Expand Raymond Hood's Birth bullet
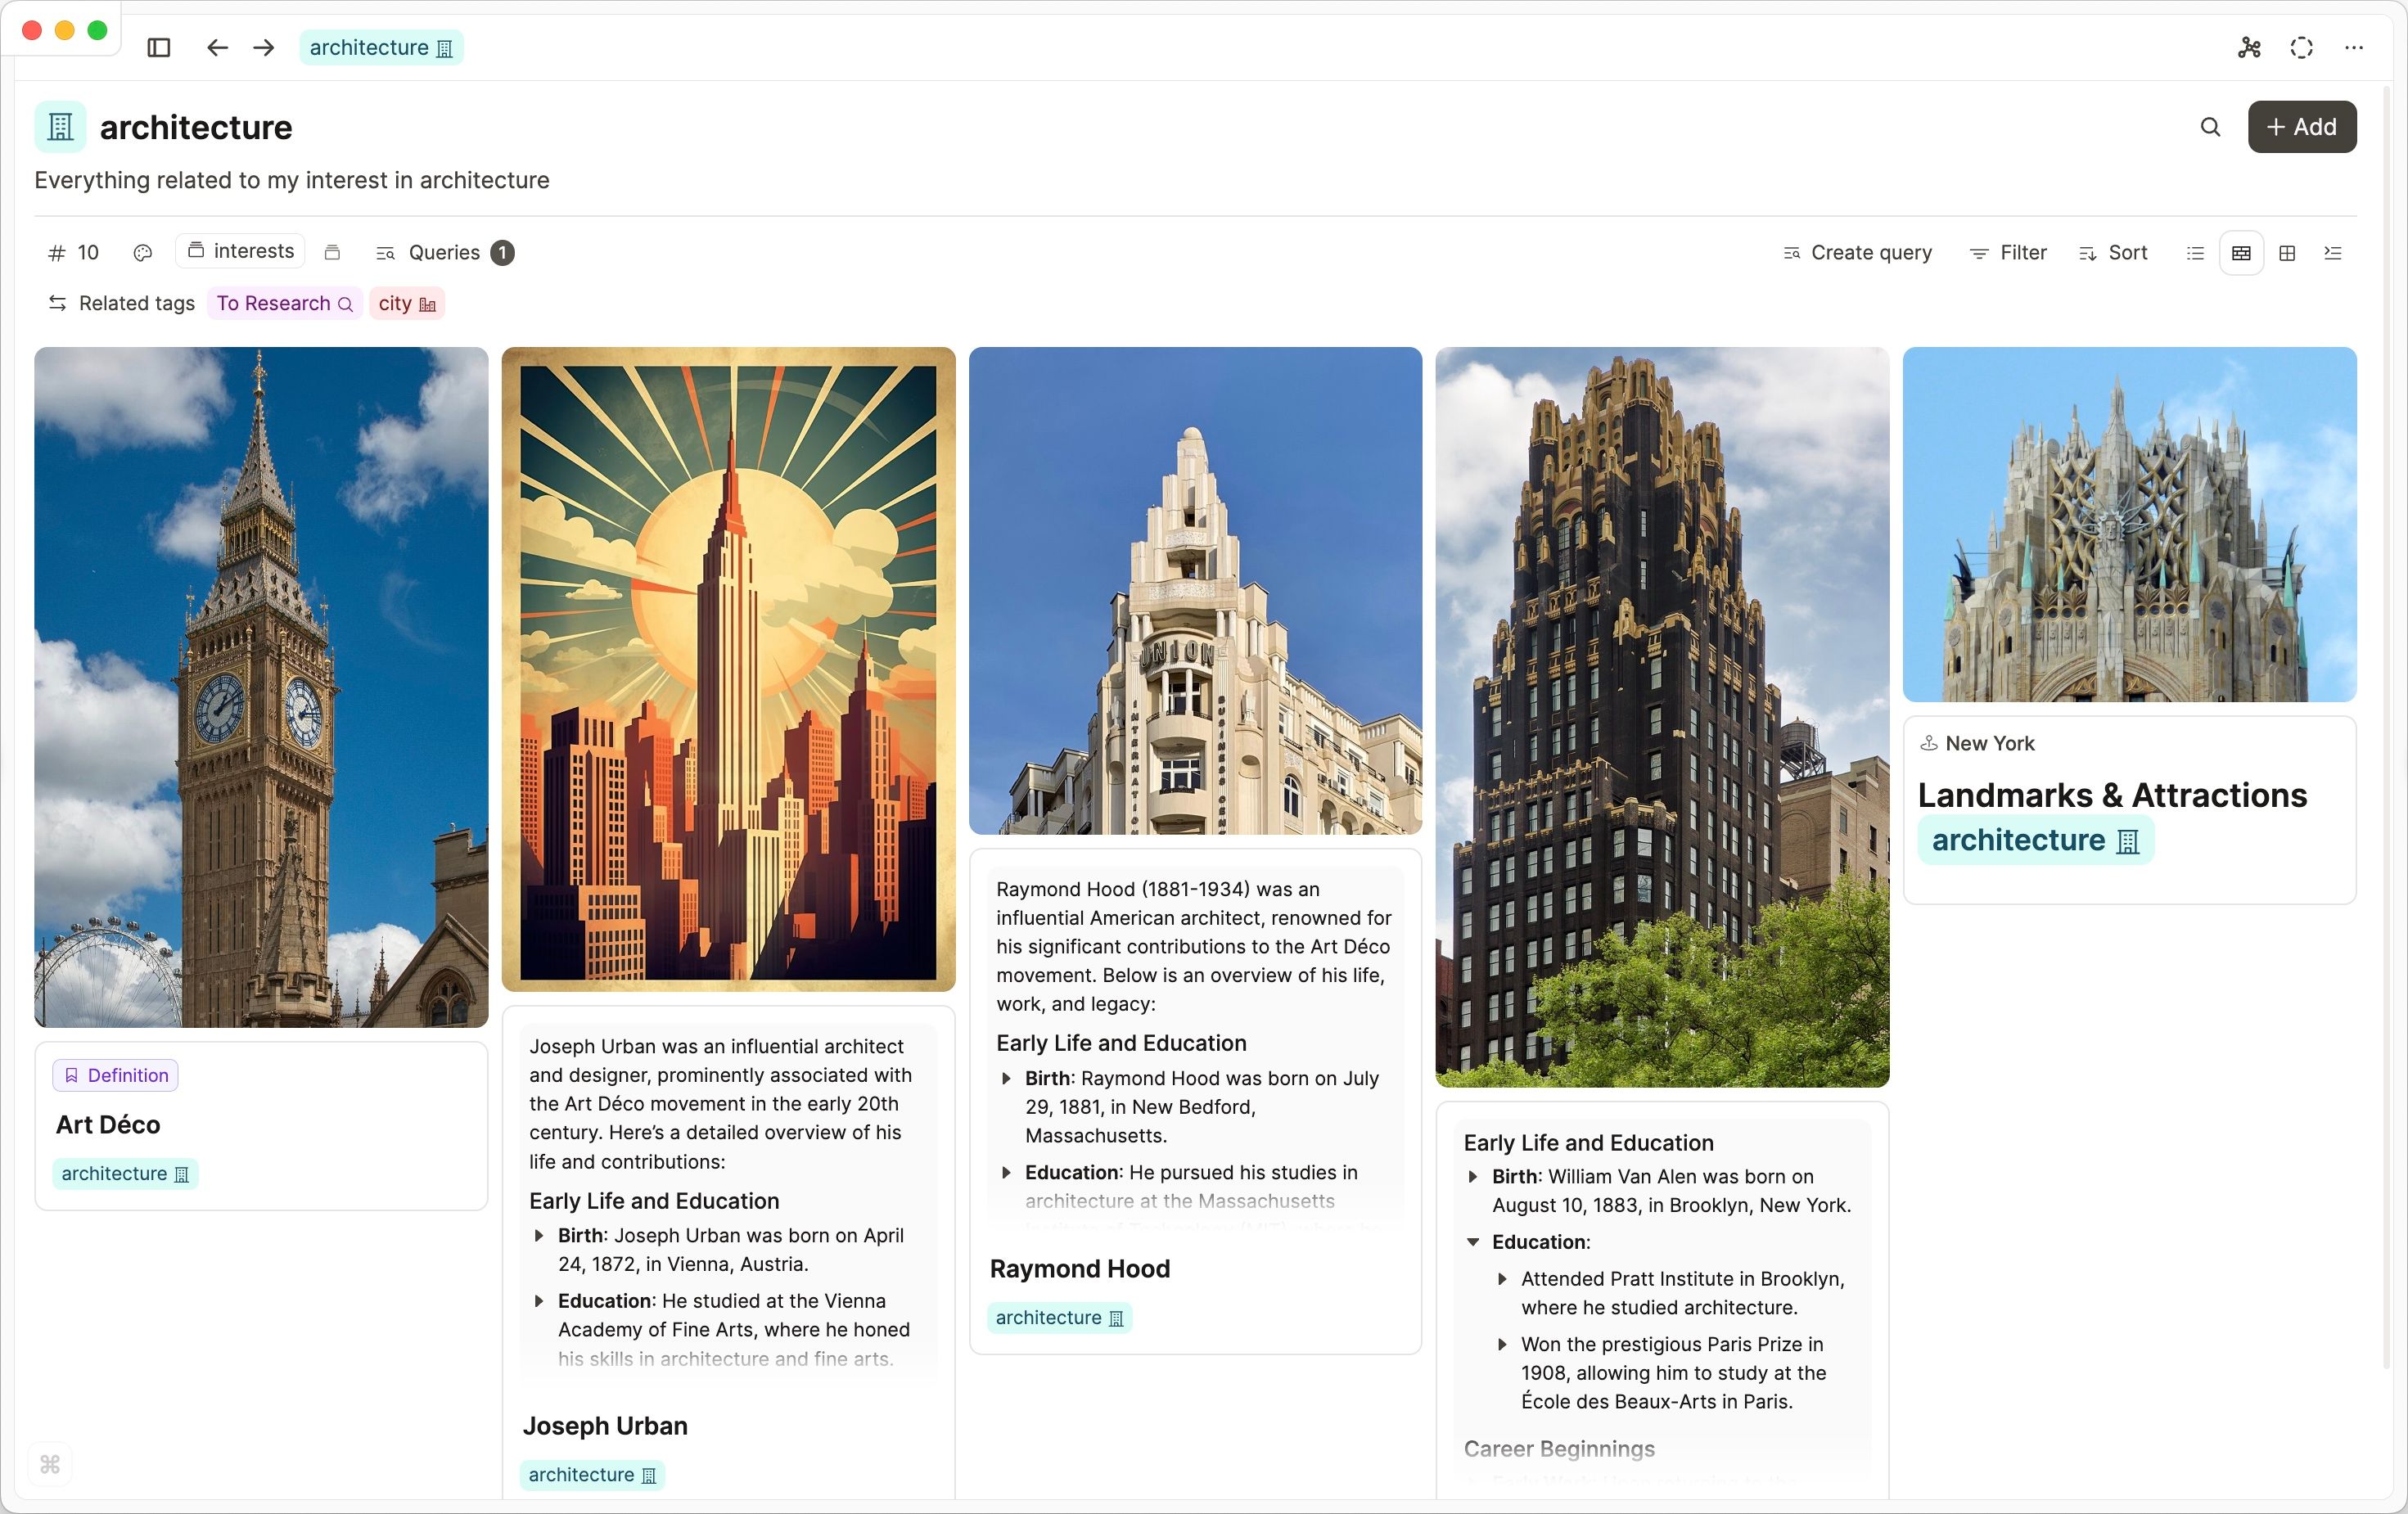This screenshot has width=2408, height=1514. pyautogui.click(x=1006, y=1078)
